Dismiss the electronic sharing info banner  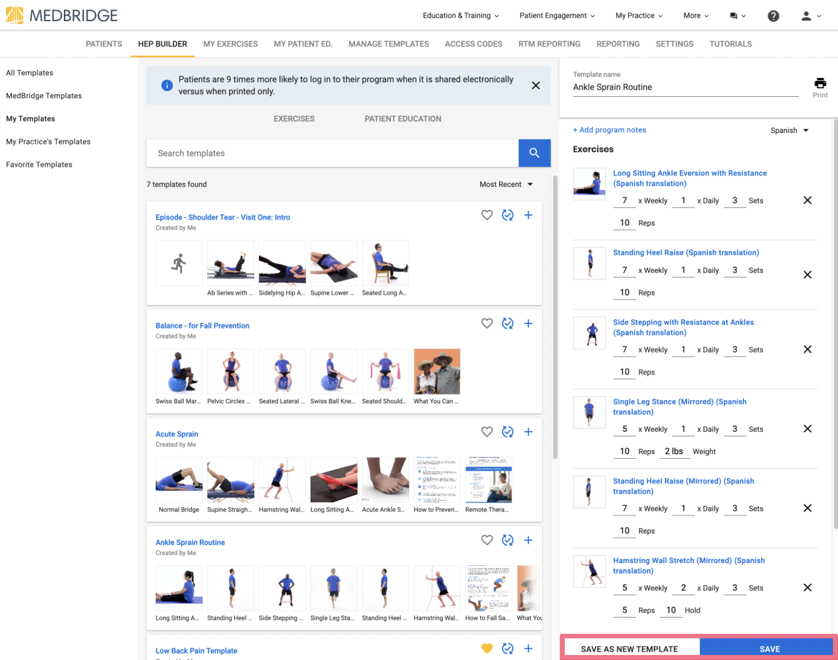point(535,86)
